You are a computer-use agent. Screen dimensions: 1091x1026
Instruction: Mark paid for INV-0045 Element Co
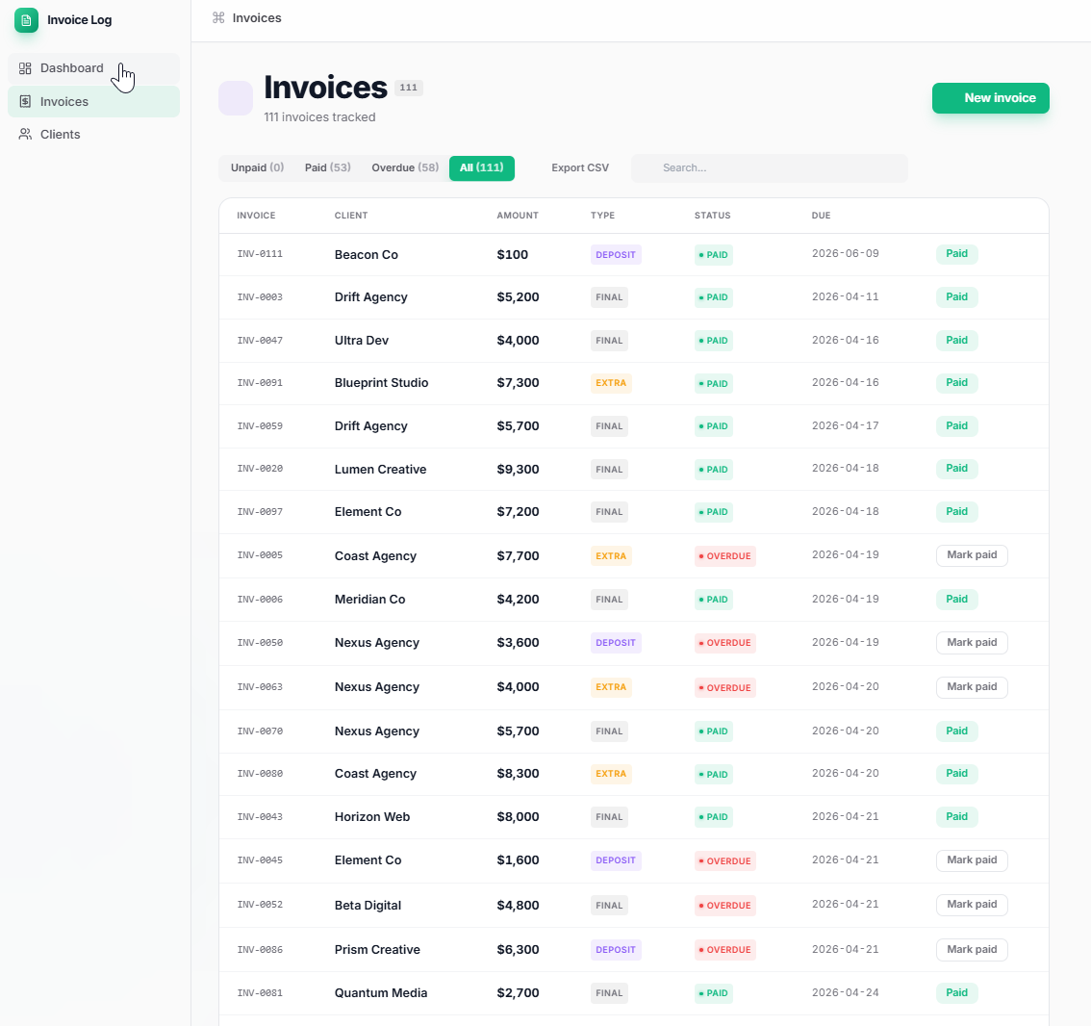point(972,860)
